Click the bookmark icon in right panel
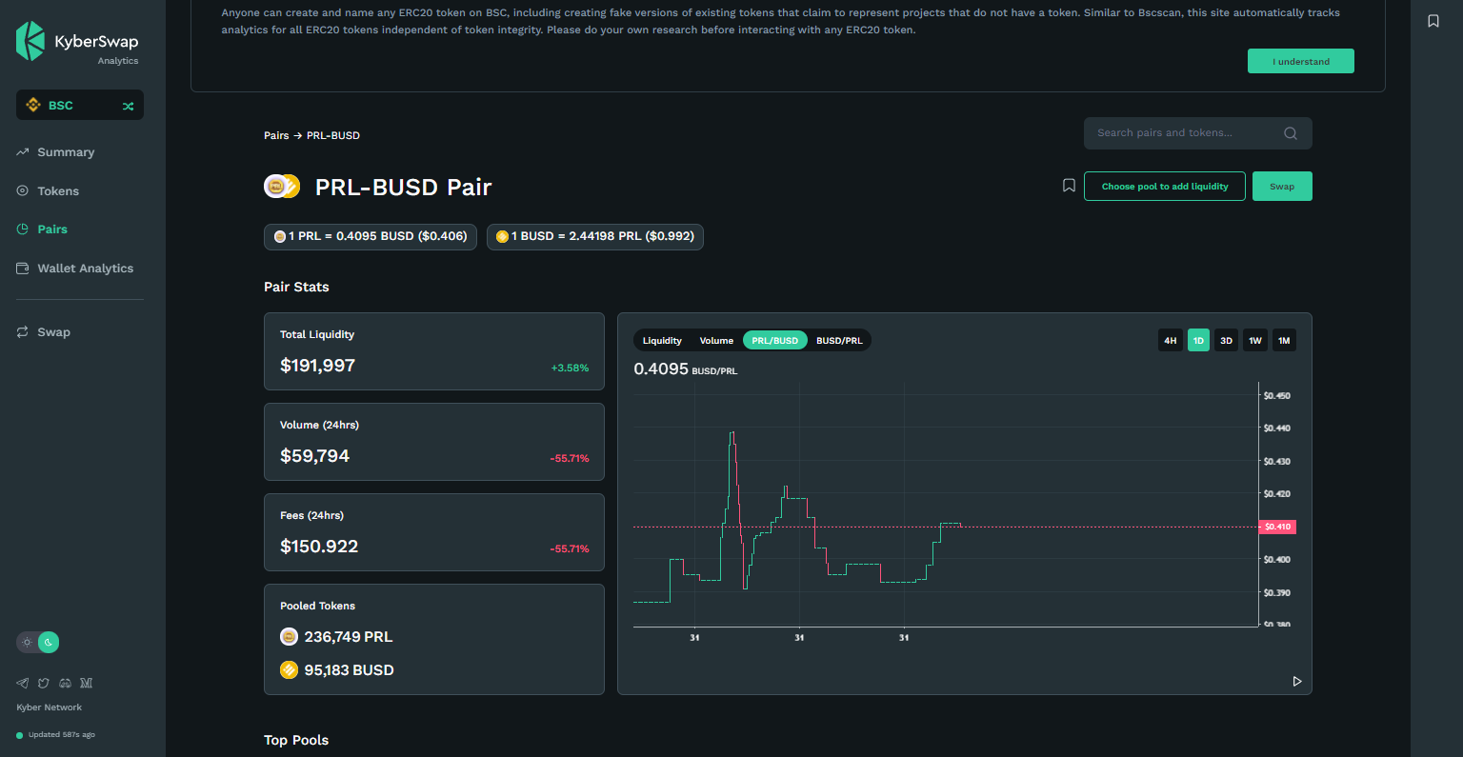Screen dimensions: 1463x757 [1433, 21]
